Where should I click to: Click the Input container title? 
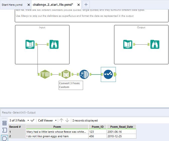(42, 27)
